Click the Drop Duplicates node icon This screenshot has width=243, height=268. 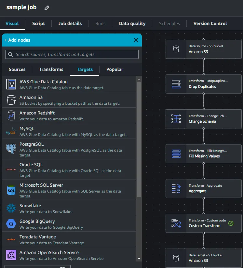[176, 84]
